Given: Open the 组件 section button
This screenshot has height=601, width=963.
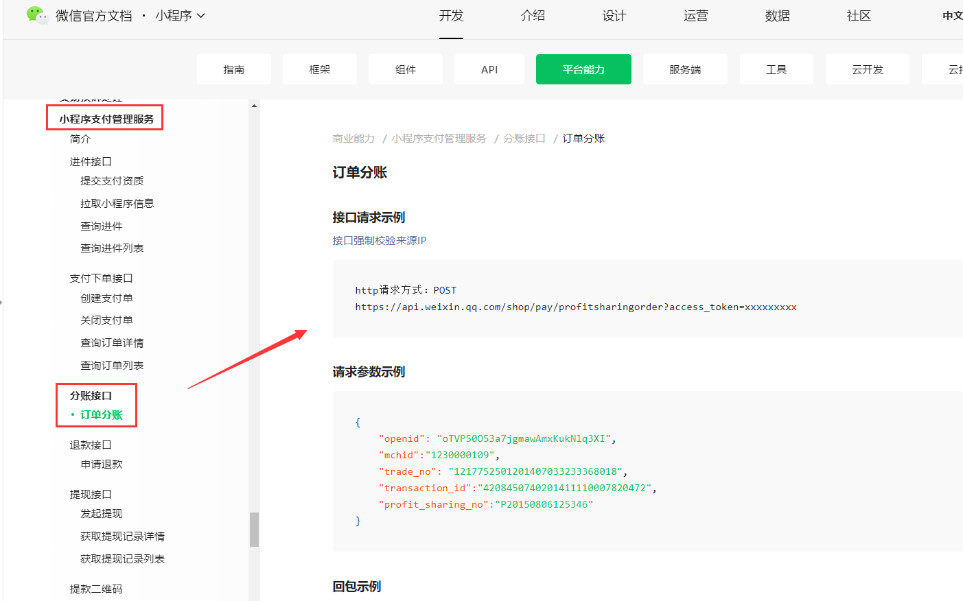Looking at the screenshot, I should coord(406,69).
